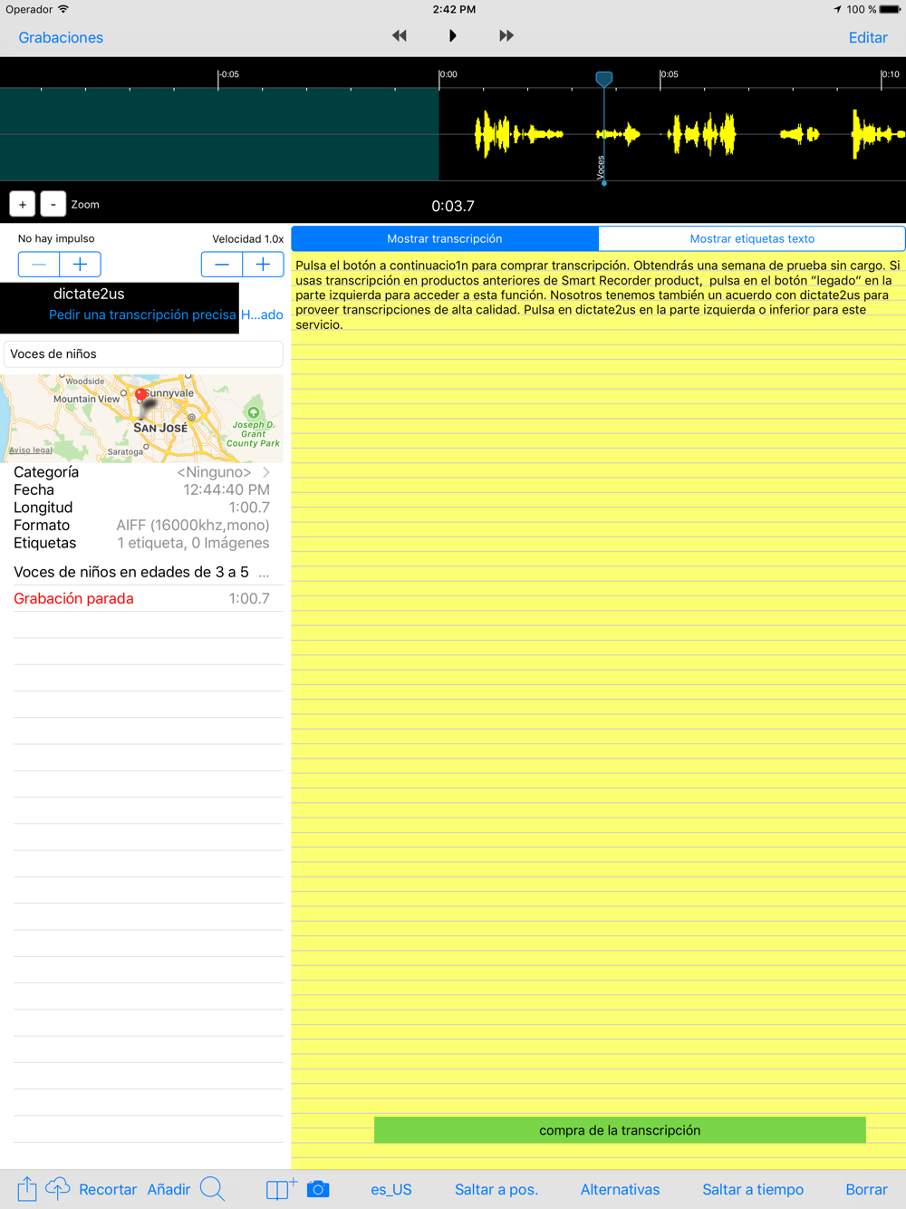Open the map location thumbnail
Image resolution: width=906 pixels, height=1209 pixels.
tap(142, 419)
